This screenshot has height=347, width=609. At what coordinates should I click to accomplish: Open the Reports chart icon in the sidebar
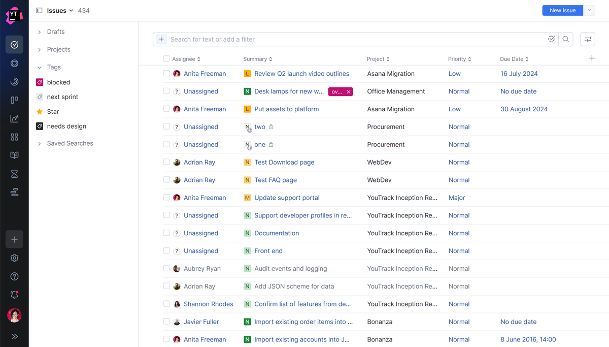click(x=14, y=118)
